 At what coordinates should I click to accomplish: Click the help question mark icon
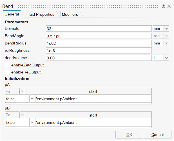point(163,6)
